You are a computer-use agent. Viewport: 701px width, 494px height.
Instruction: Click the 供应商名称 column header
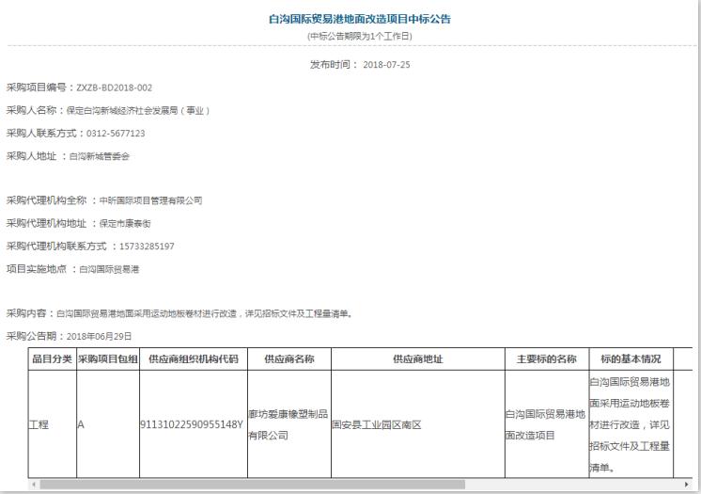point(288,359)
